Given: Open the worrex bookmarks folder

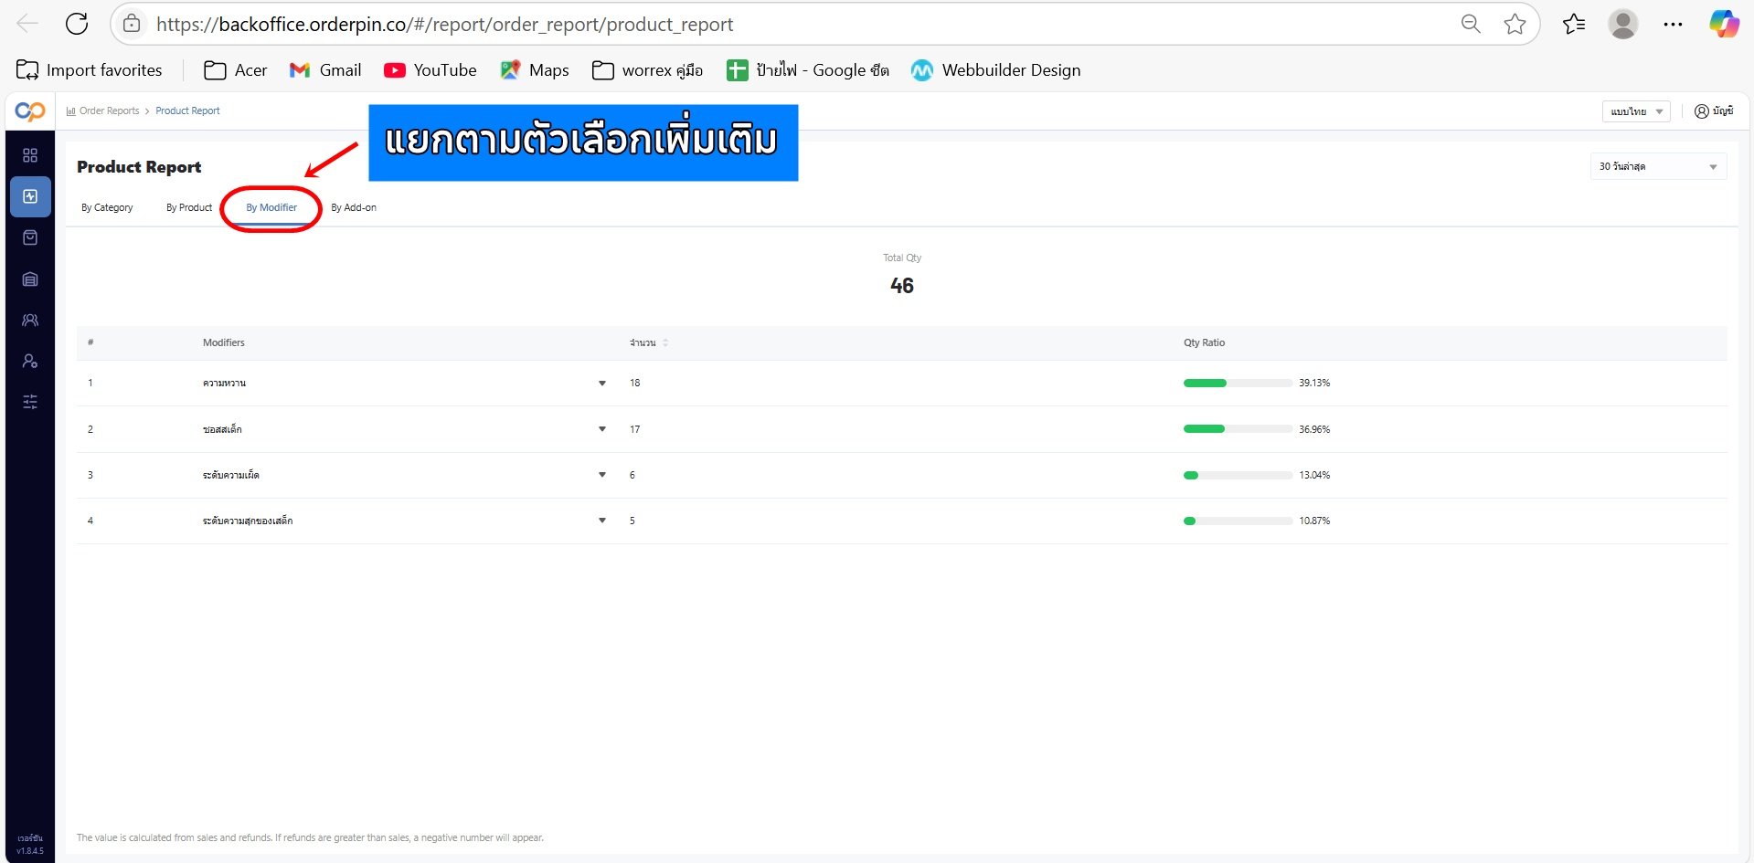Looking at the screenshot, I should [x=647, y=70].
